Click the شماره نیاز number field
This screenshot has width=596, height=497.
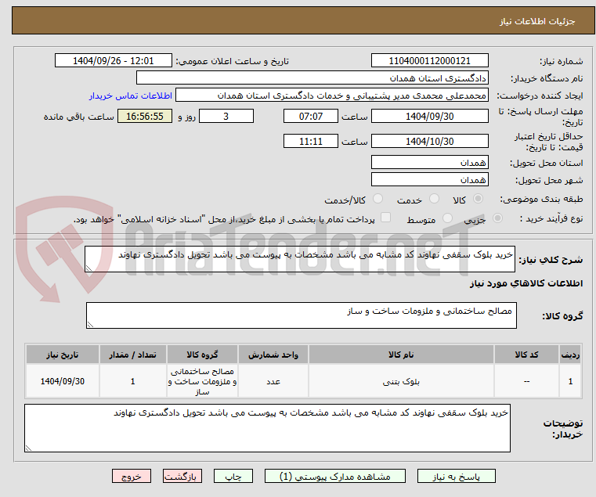coord(429,61)
